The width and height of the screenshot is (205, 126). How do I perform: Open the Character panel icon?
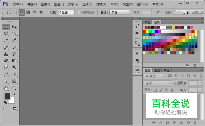[137, 54]
